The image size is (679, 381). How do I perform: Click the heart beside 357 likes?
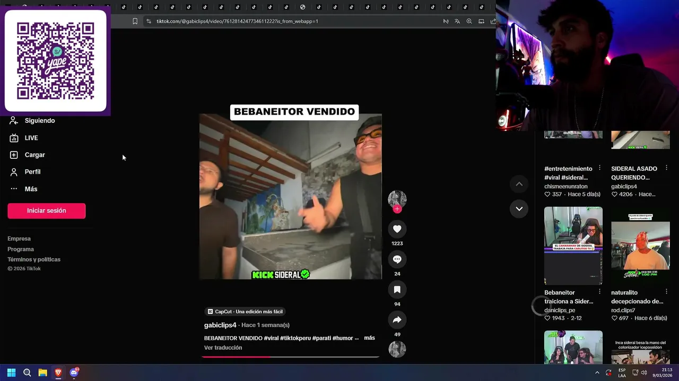(x=547, y=194)
